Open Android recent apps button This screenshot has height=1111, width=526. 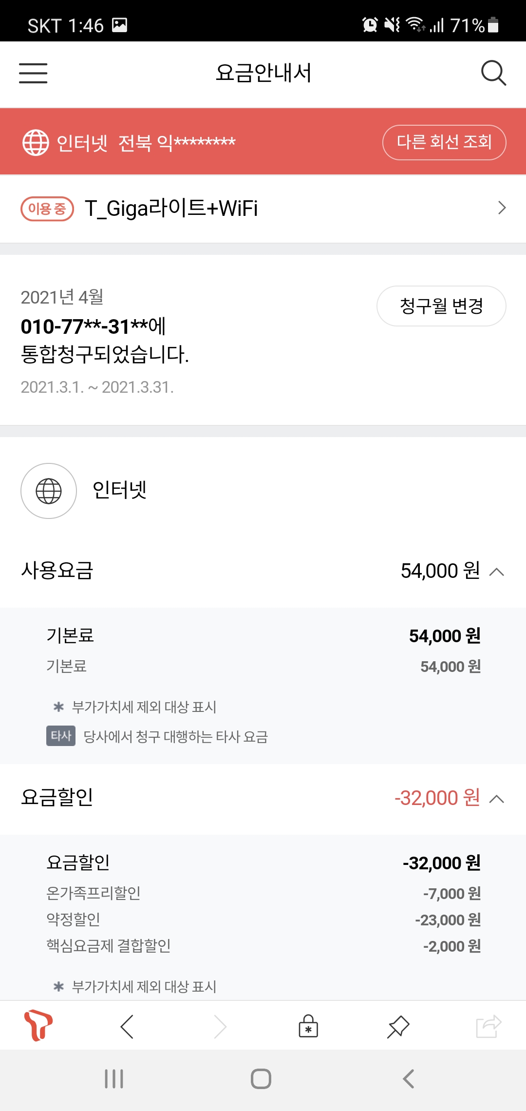coord(114,1079)
